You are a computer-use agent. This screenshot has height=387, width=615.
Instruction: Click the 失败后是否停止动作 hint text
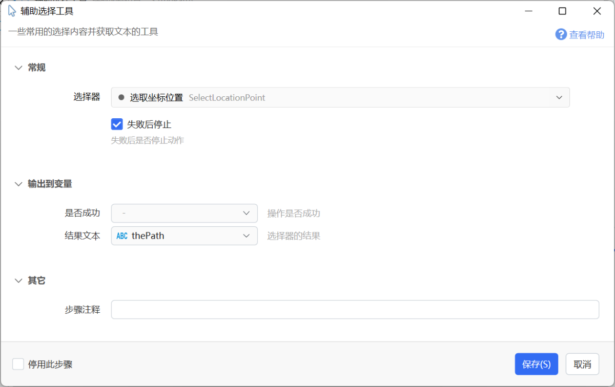[148, 140]
